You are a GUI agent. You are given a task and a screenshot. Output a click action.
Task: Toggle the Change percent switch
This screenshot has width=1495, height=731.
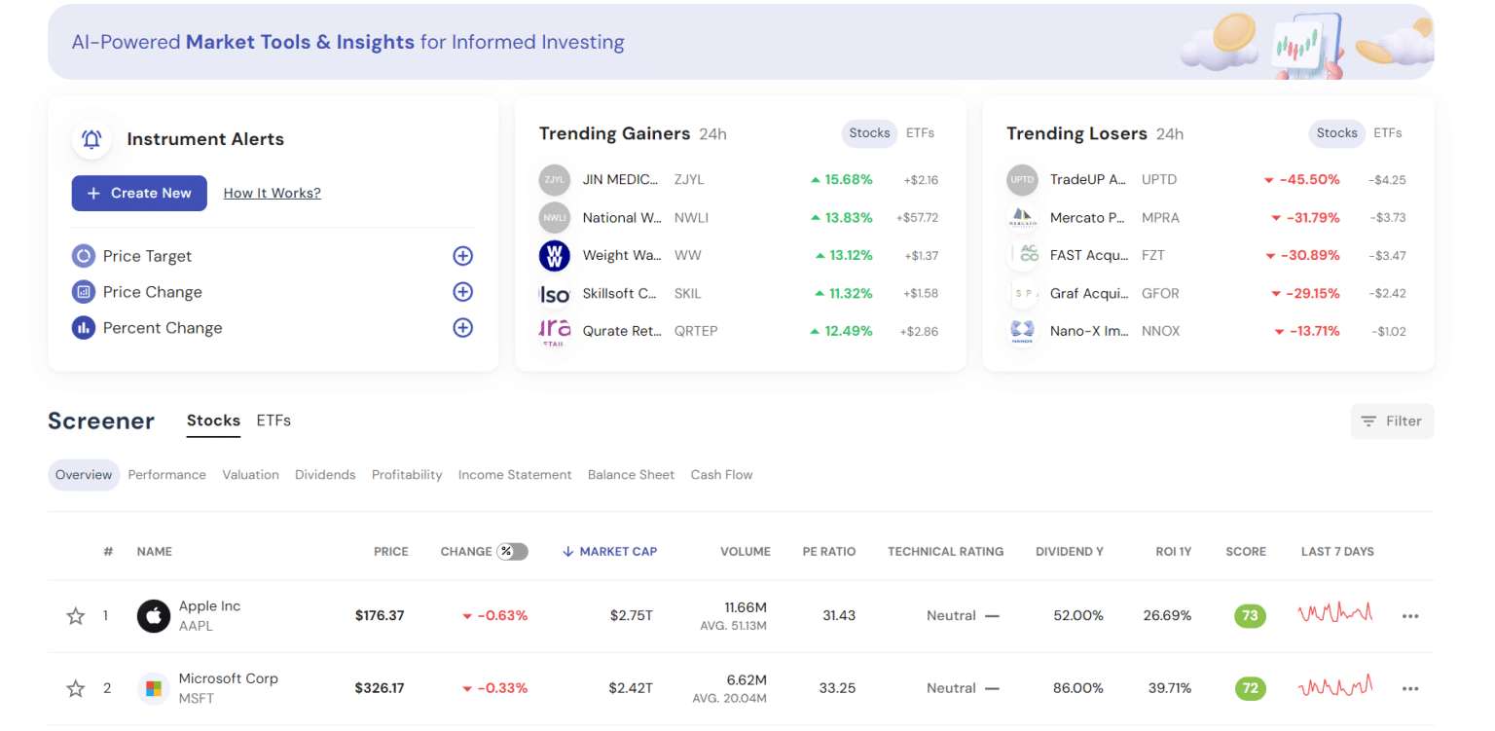[512, 552]
